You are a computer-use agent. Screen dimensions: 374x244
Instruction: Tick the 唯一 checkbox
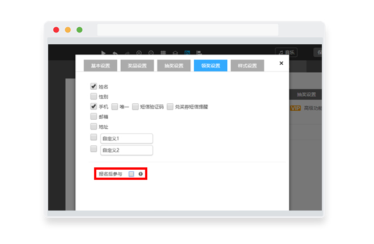click(114, 107)
